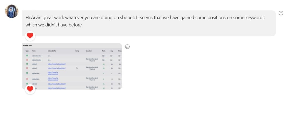
Task: Click the heart reaction under the text message
Action: point(30,36)
